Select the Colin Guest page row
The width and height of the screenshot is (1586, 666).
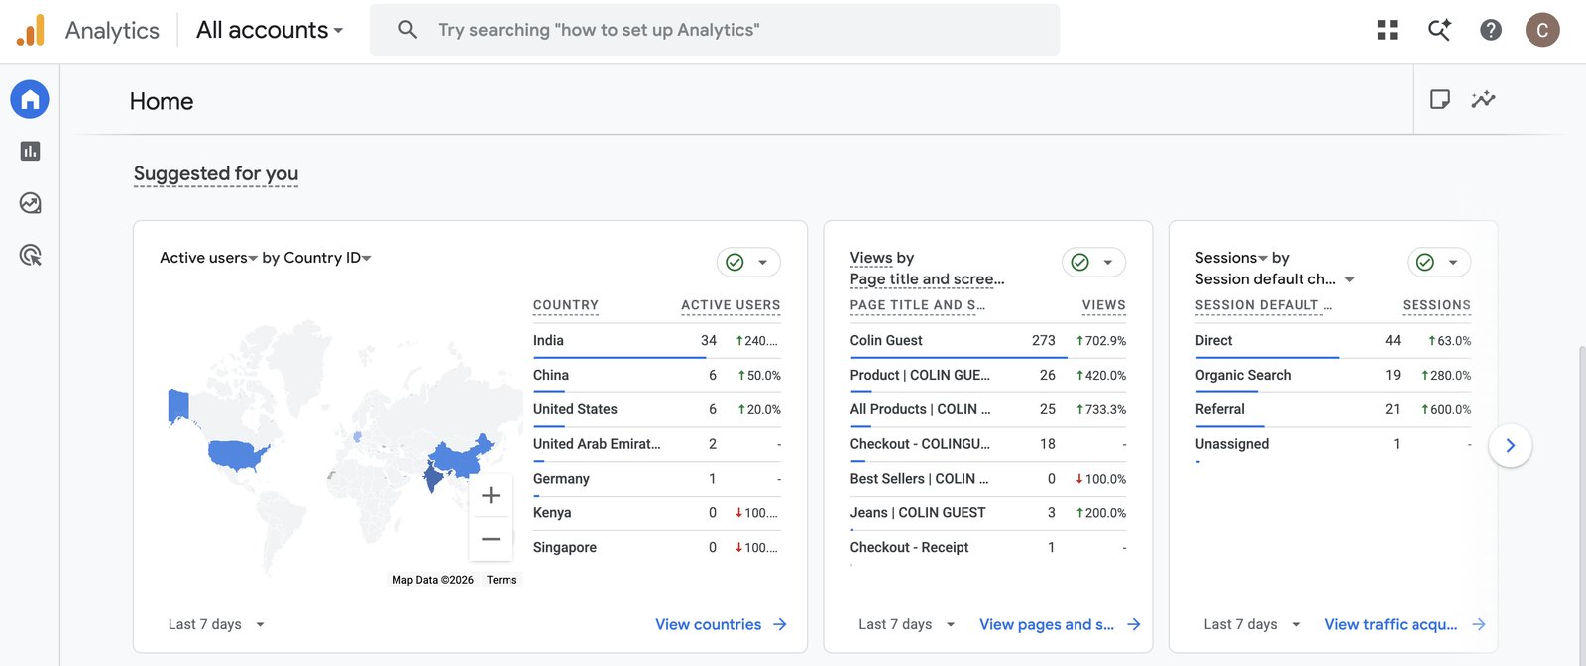pos(988,341)
